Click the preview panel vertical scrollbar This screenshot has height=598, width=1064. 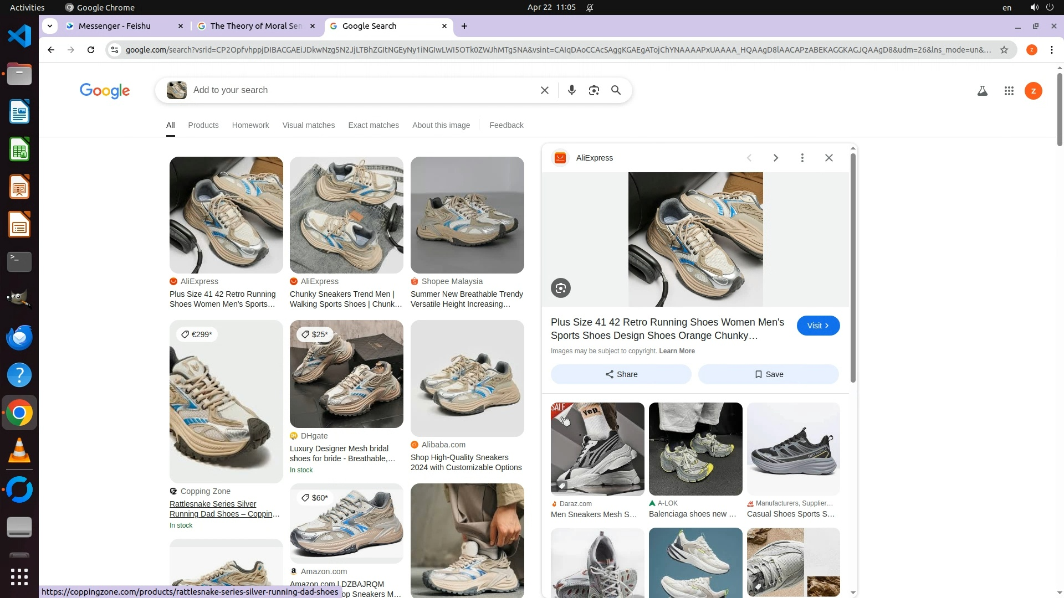[853, 266]
